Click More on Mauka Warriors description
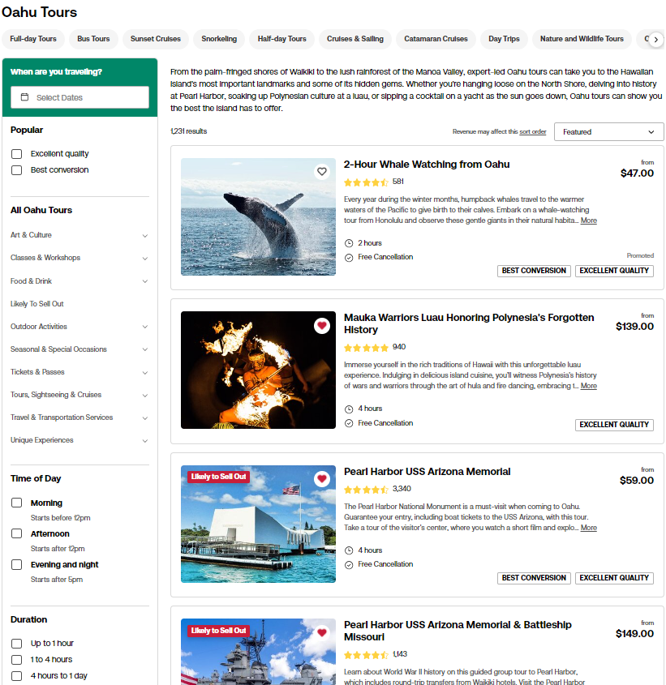The height and width of the screenshot is (685, 666). pyautogui.click(x=589, y=386)
